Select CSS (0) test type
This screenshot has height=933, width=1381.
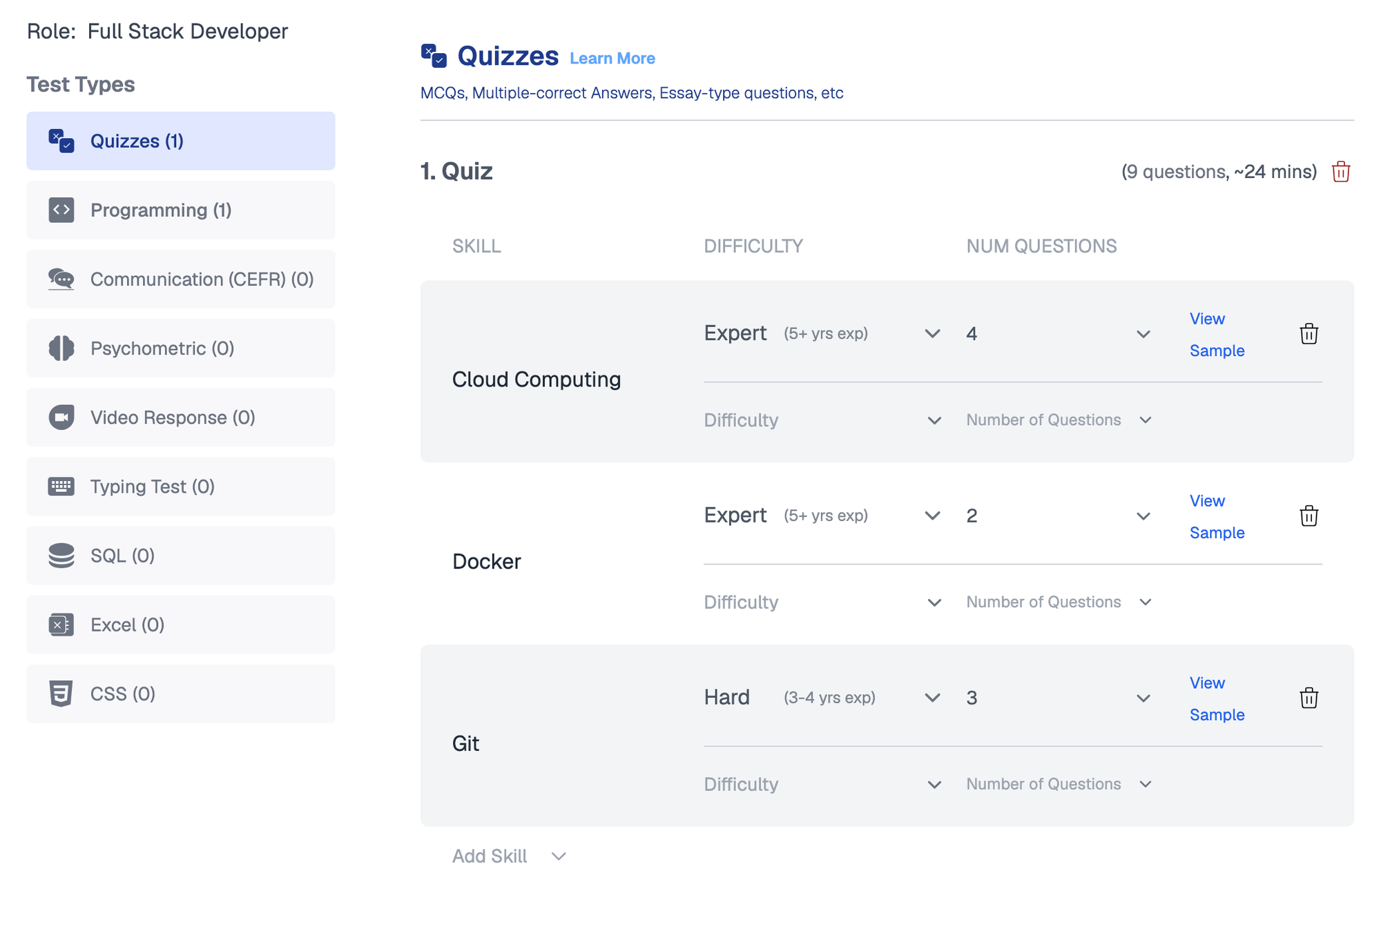click(181, 694)
